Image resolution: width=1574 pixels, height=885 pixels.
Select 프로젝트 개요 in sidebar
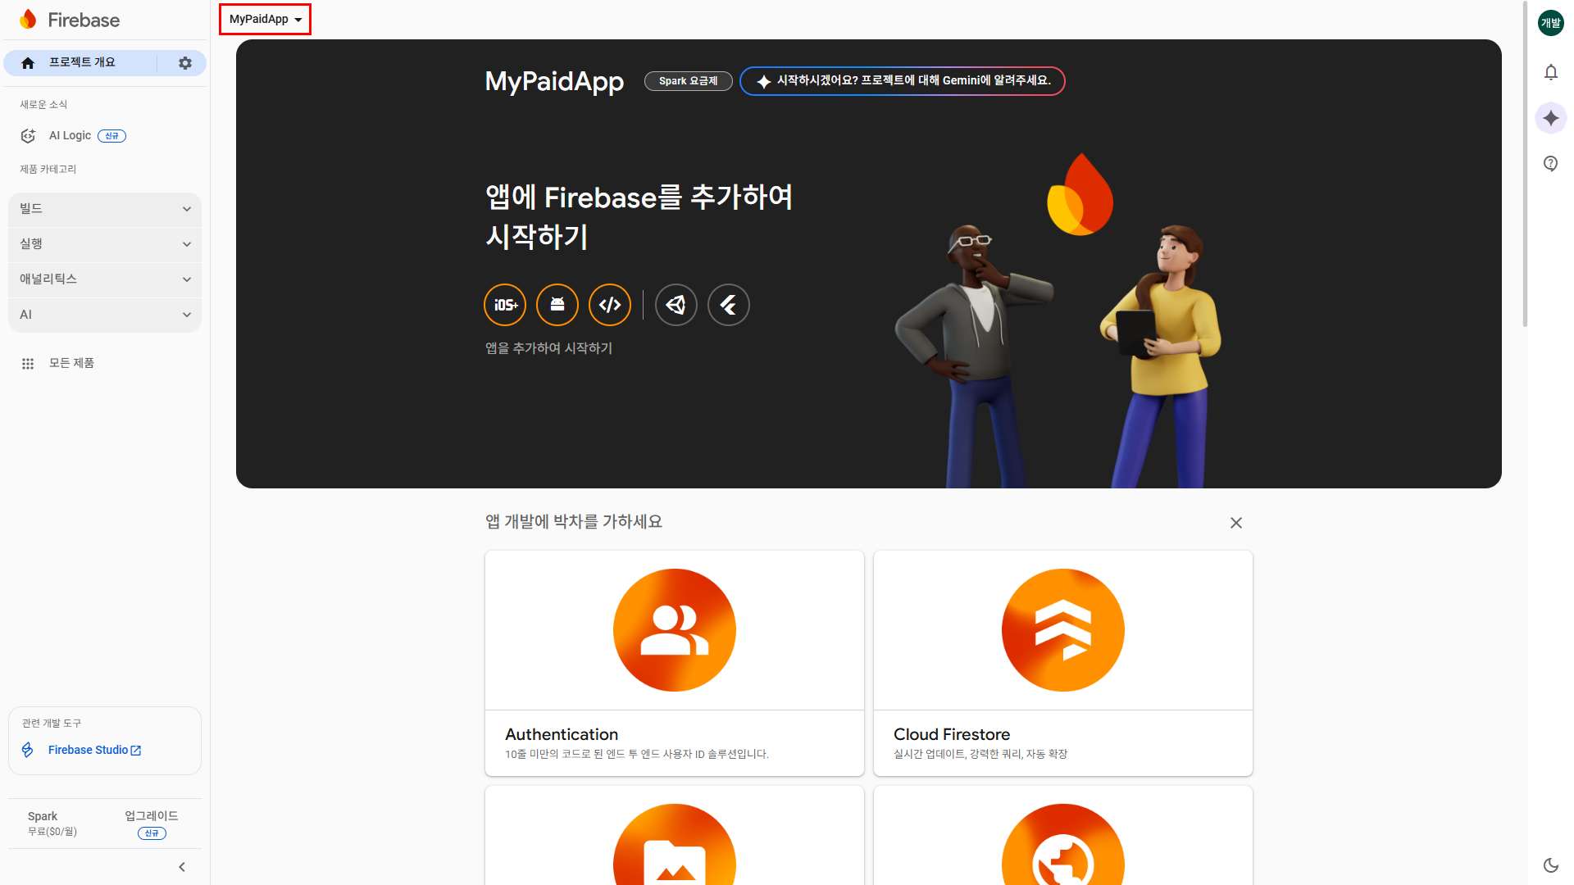[x=82, y=63]
